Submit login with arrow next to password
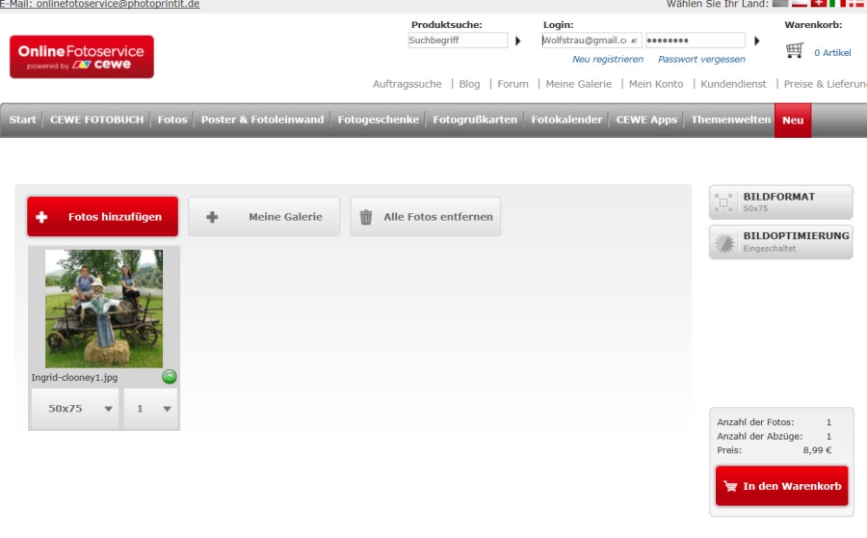 coord(757,40)
